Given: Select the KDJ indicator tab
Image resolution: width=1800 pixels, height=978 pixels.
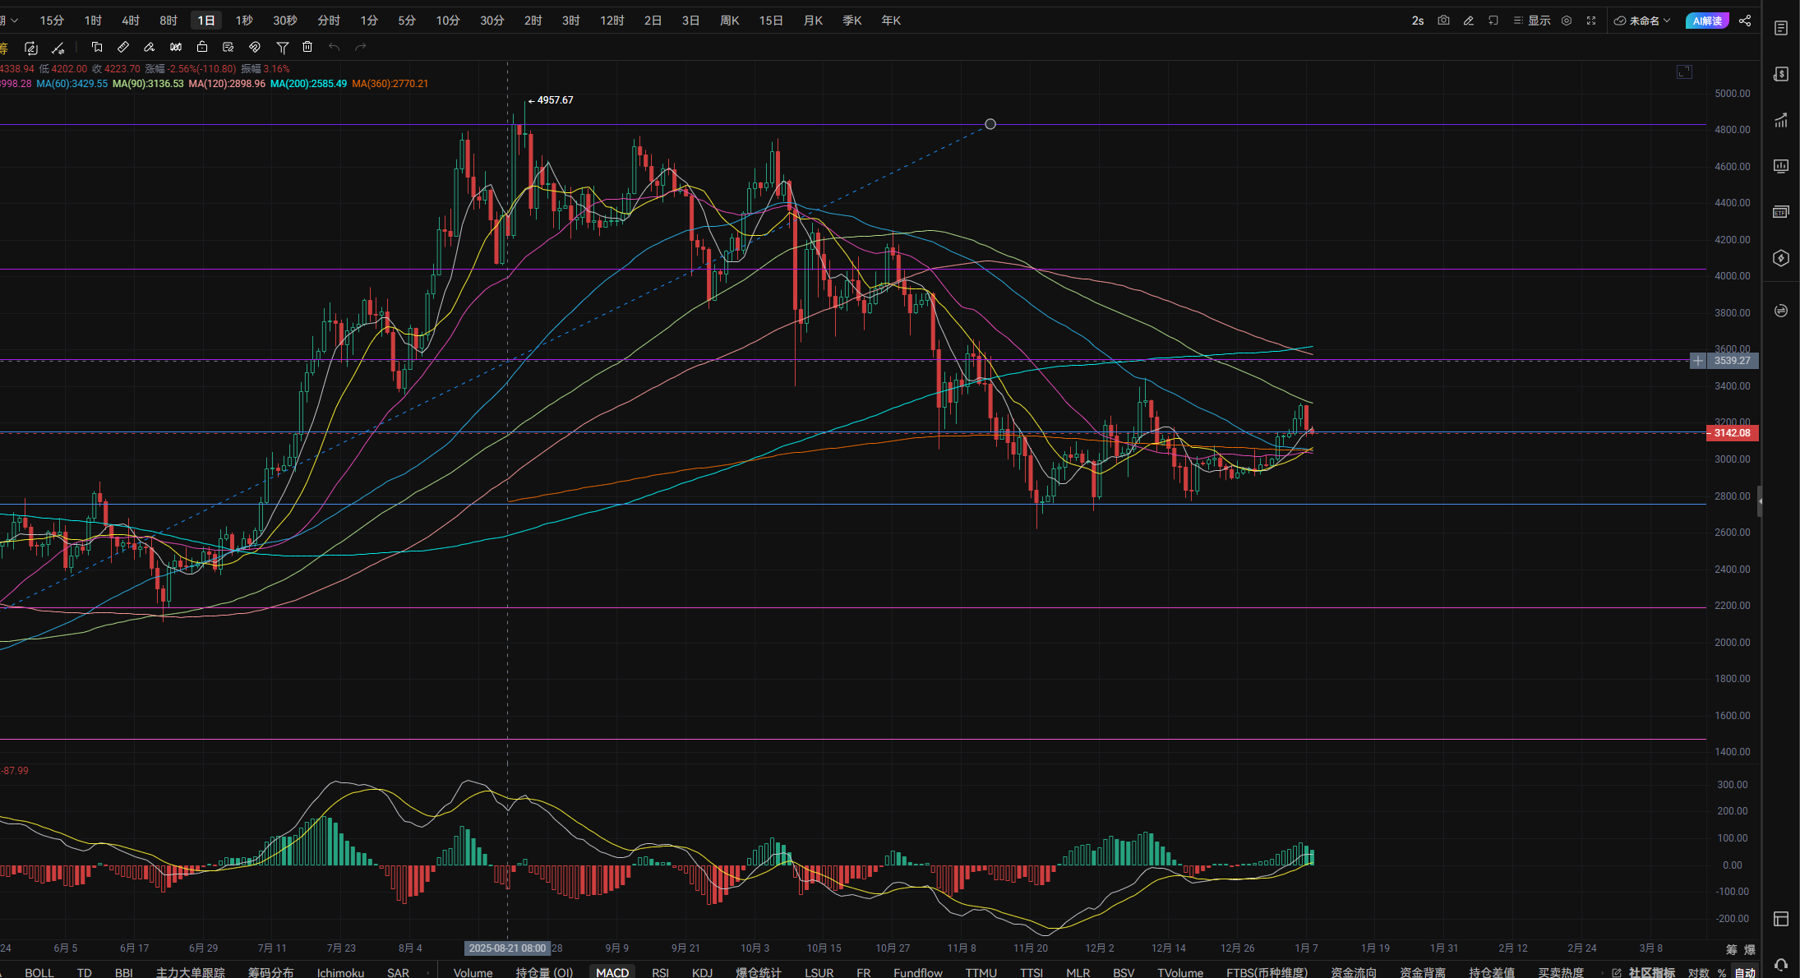Looking at the screenshot, I should pos(702,972).
